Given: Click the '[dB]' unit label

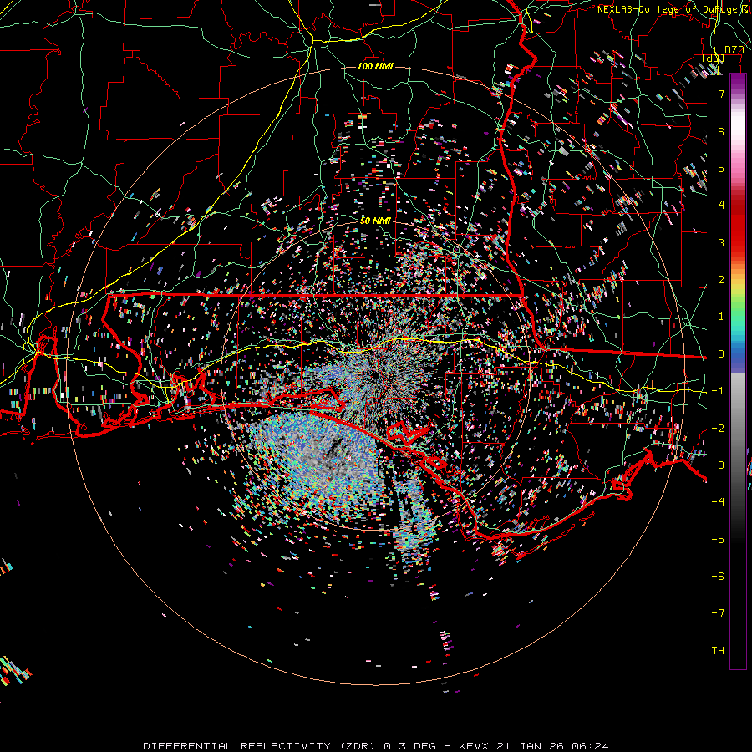Looking at the screenshot, I should pyautogui.click(x=714, y=58).
